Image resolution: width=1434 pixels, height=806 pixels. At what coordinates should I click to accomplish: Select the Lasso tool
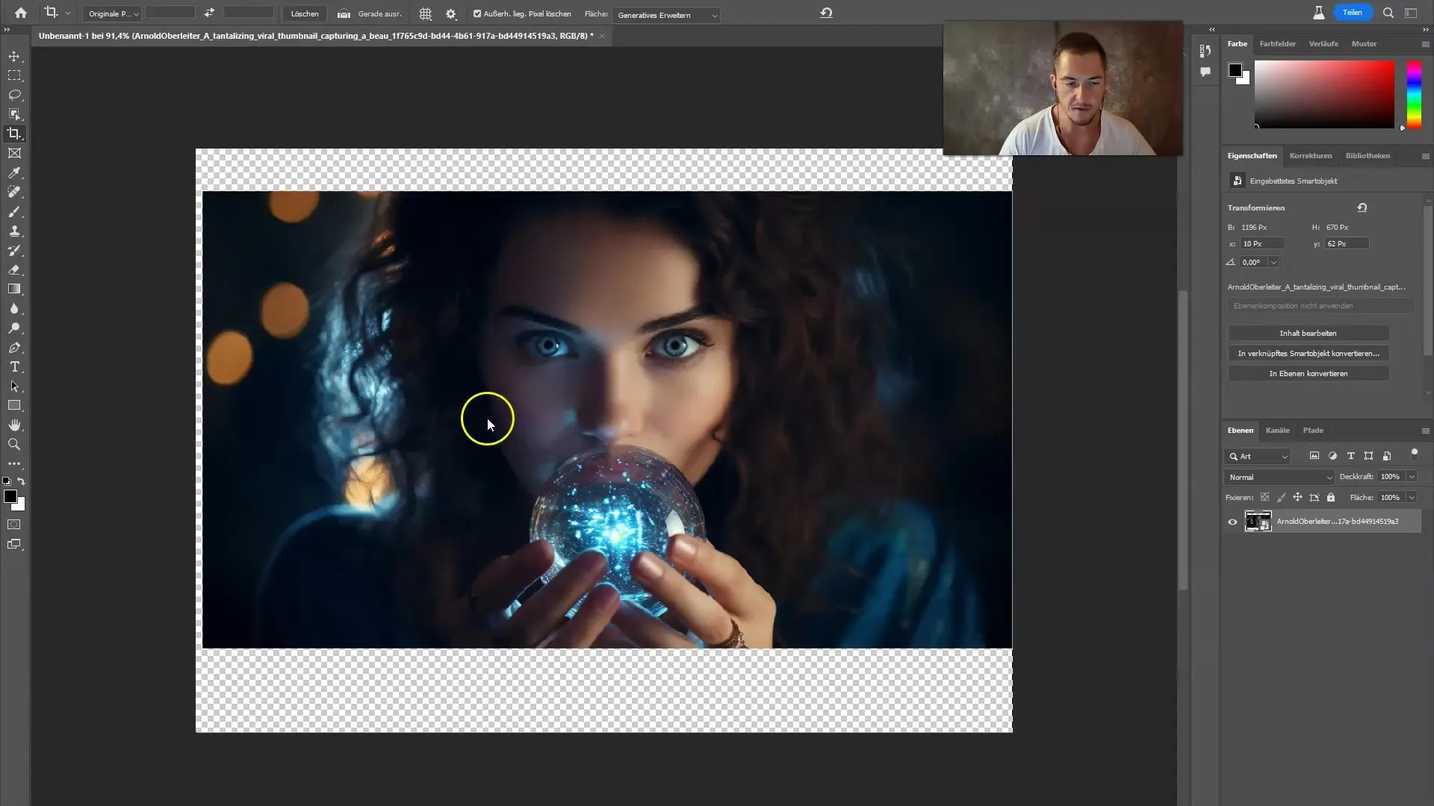(x=14, y=95)
